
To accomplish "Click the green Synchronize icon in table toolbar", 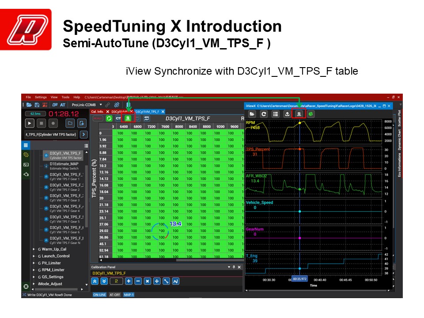I will [x=128, y=118].
